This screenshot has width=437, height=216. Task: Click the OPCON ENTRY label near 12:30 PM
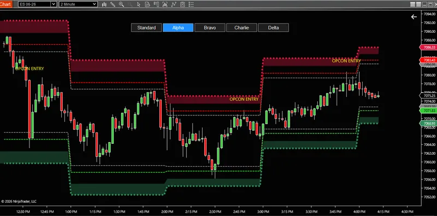point(29,69)
